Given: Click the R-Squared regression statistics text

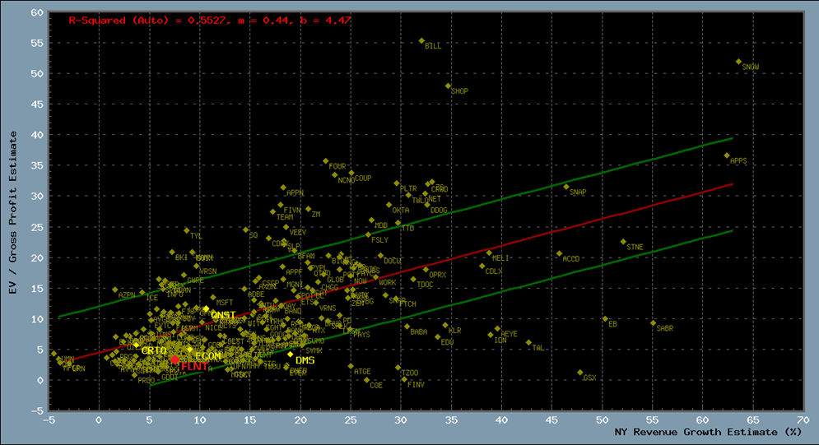Looking at the screenshot, I should pyautogui.click(x=210, y=21).
